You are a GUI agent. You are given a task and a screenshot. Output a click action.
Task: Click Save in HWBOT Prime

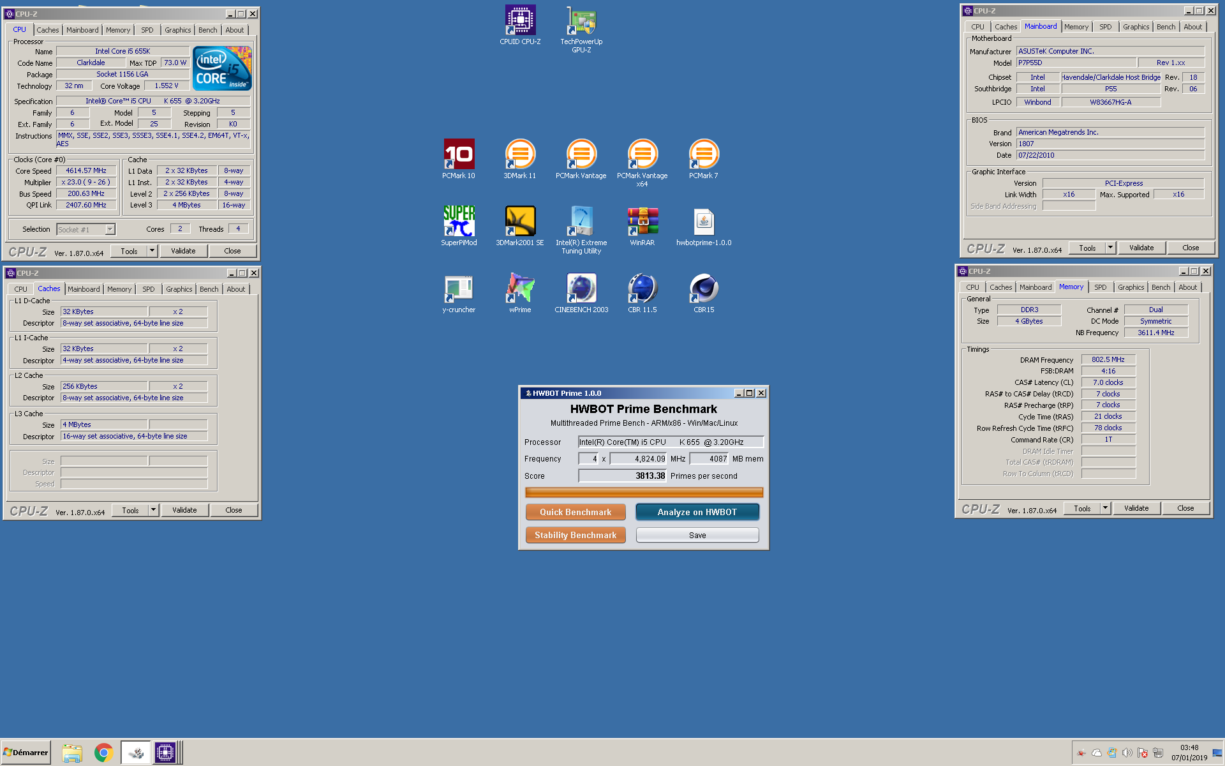click(697, 535)
